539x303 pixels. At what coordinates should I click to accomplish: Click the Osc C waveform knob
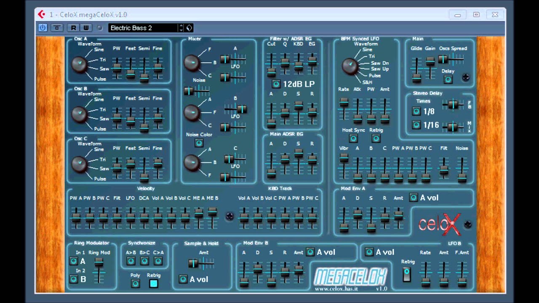tap(79, 165)
